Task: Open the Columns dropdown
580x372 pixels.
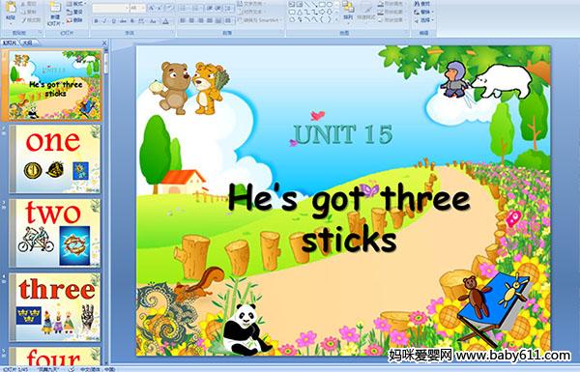Action: [228, 20]
